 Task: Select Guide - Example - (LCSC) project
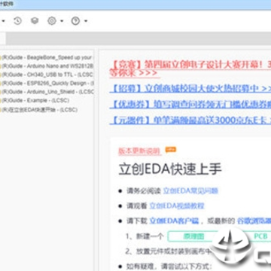click(35, 100)
